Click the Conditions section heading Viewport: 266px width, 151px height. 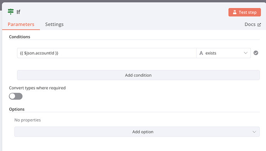pyautogui.click(x=20, y=37)
